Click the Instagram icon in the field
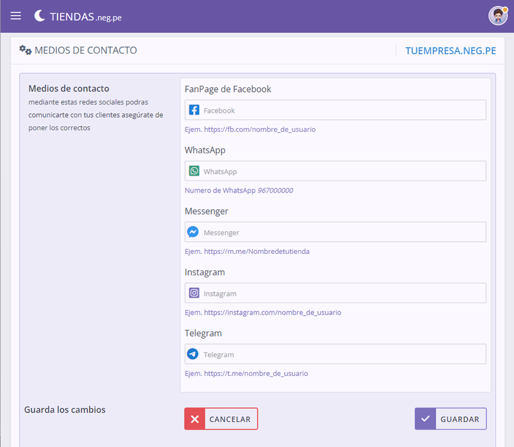The image size is (514, 447). (x=194, y=293)
